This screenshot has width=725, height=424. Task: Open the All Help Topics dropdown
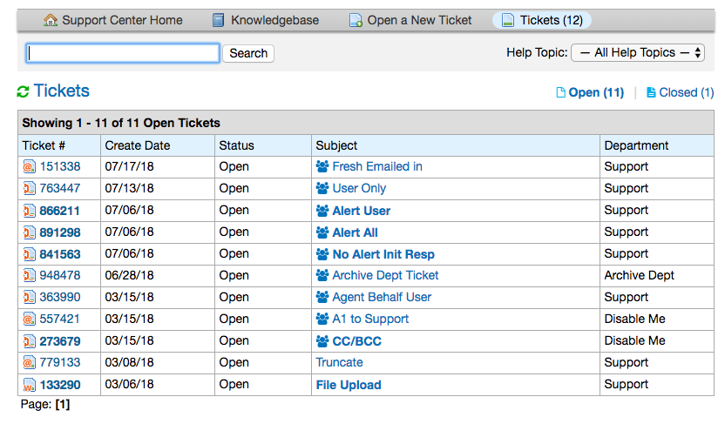[638, 52]
